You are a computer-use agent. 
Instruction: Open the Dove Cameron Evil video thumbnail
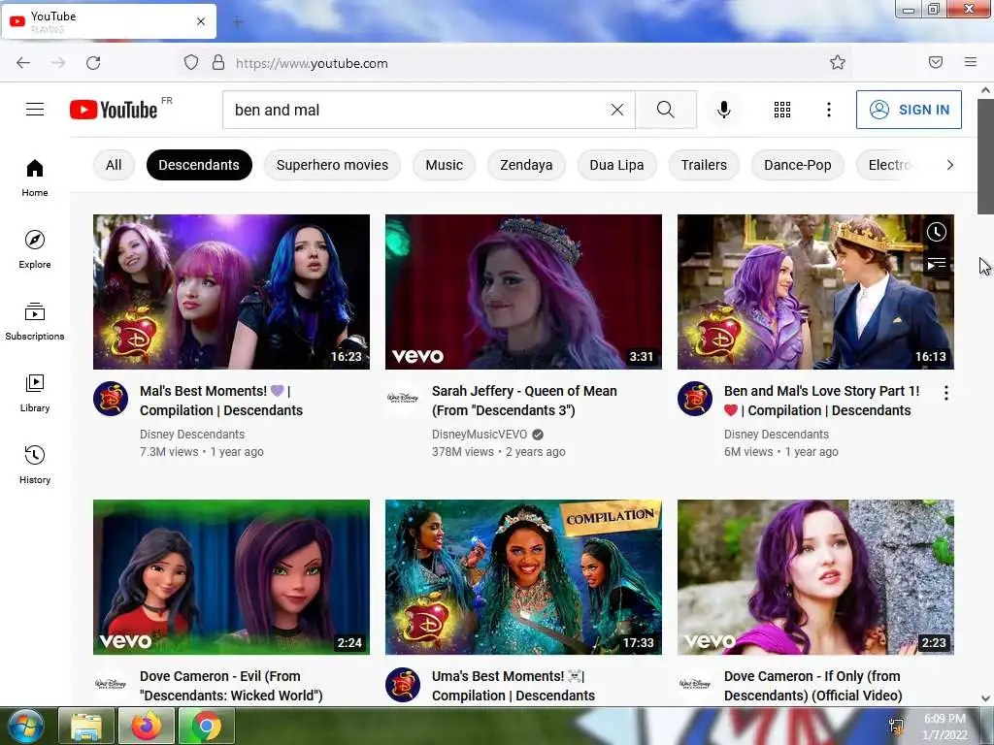(x=231, y=577)
